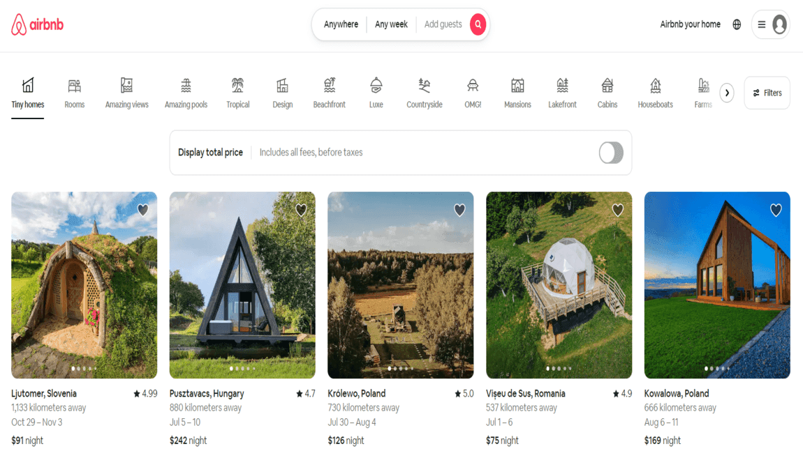
Task: Browse the OMG! category
Action: (472, 87)
